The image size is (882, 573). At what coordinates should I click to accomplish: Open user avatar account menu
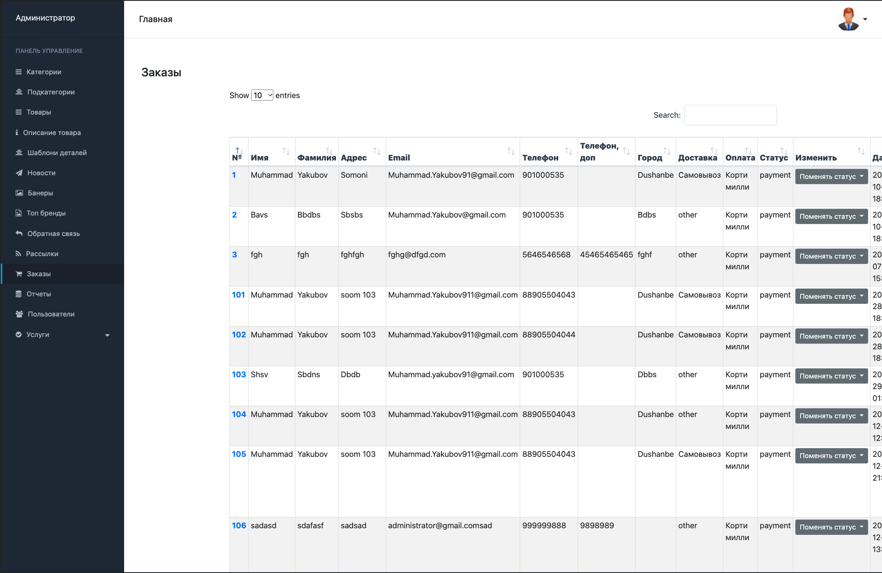852,19
